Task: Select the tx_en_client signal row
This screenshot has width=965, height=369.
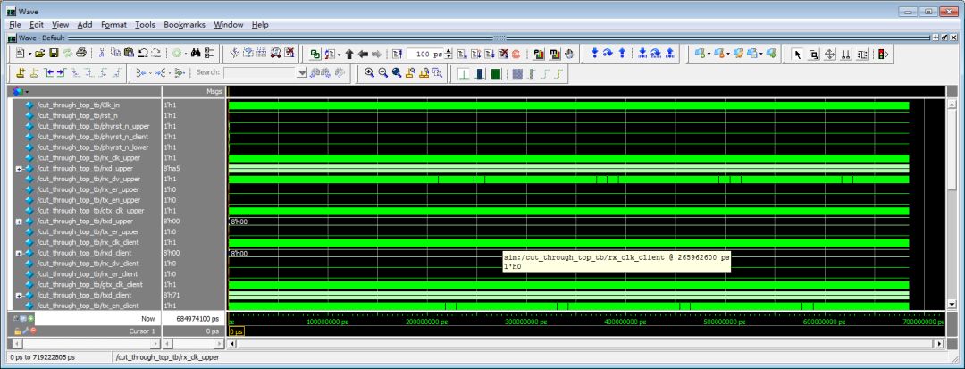Action: point(88,306)
